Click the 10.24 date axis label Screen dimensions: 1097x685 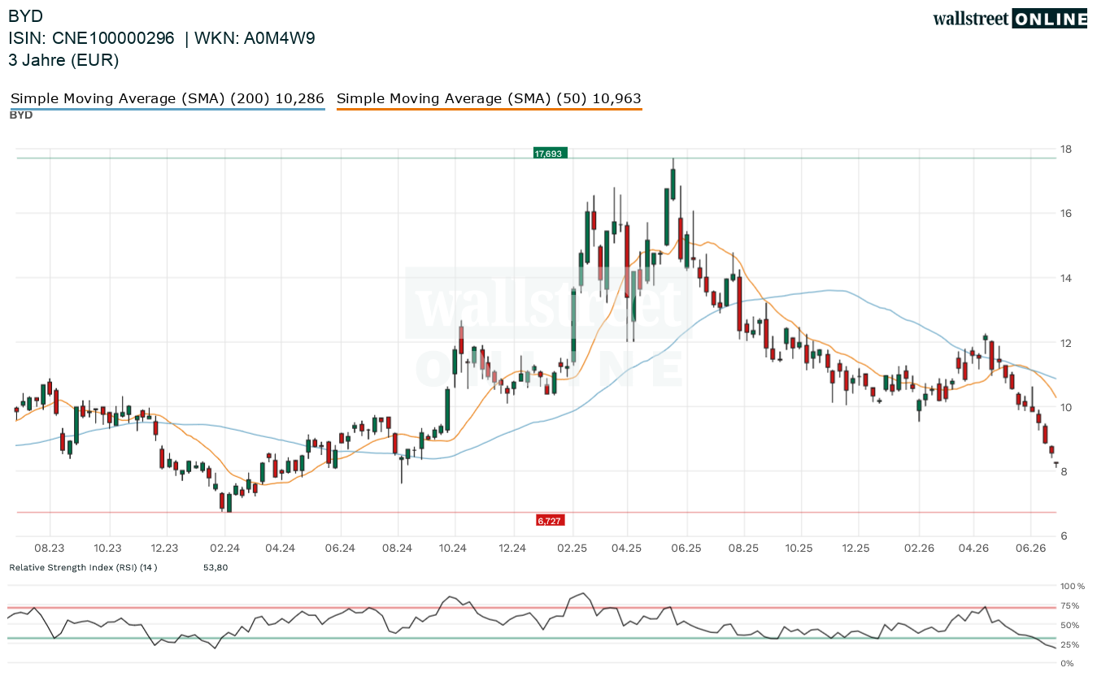pyautogui.click(x=455, y=548)
